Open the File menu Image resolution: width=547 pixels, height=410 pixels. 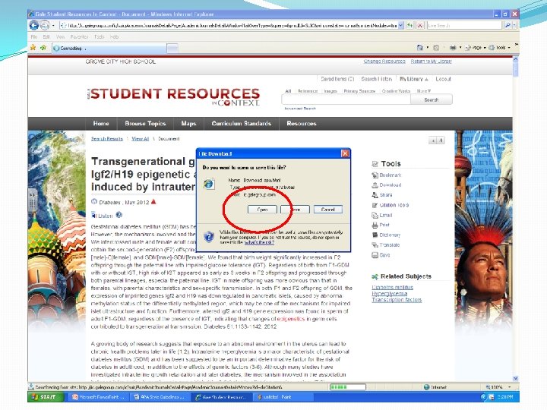34,36
